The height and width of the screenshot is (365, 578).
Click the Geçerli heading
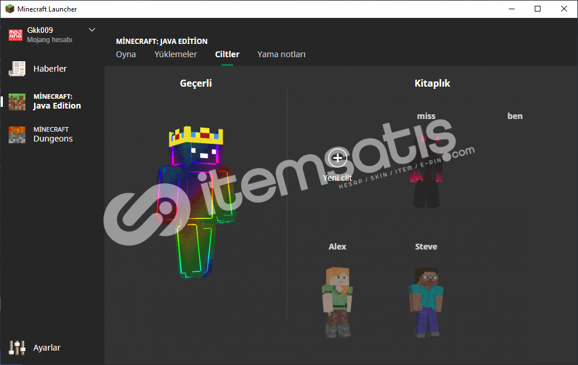pos(196,83)
